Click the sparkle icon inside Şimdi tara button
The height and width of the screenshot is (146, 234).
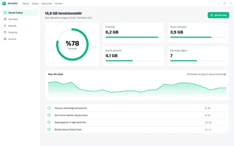(x=212, y=15)
